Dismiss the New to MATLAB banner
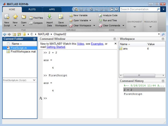 click(x=115, y=43)
